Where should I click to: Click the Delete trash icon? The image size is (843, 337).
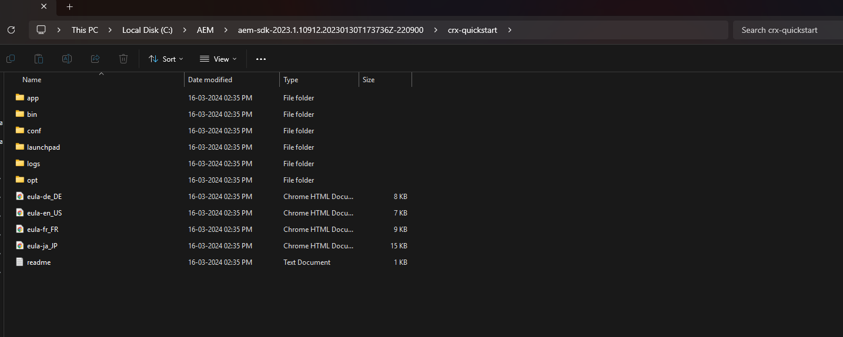(123, 59)
